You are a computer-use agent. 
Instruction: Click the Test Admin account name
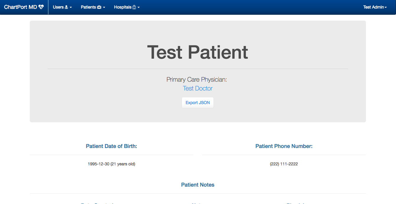(373, 7)
